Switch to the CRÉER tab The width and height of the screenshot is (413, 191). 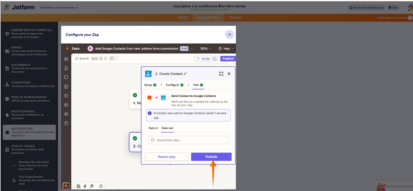click(x=183, y=18)
